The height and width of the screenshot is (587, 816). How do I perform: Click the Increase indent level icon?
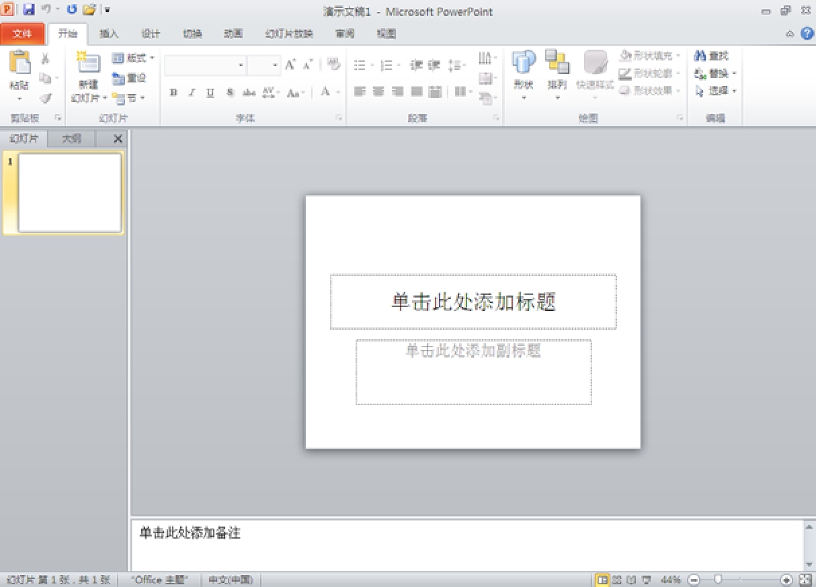pos(434,66)
